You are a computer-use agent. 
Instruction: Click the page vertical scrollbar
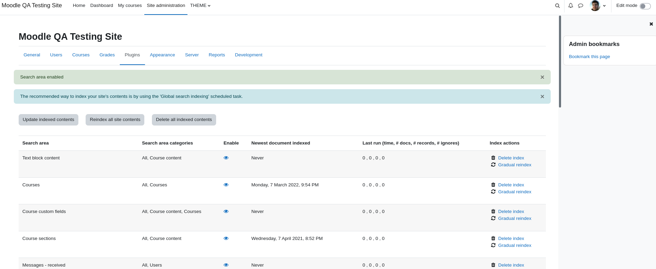[560, 62]
